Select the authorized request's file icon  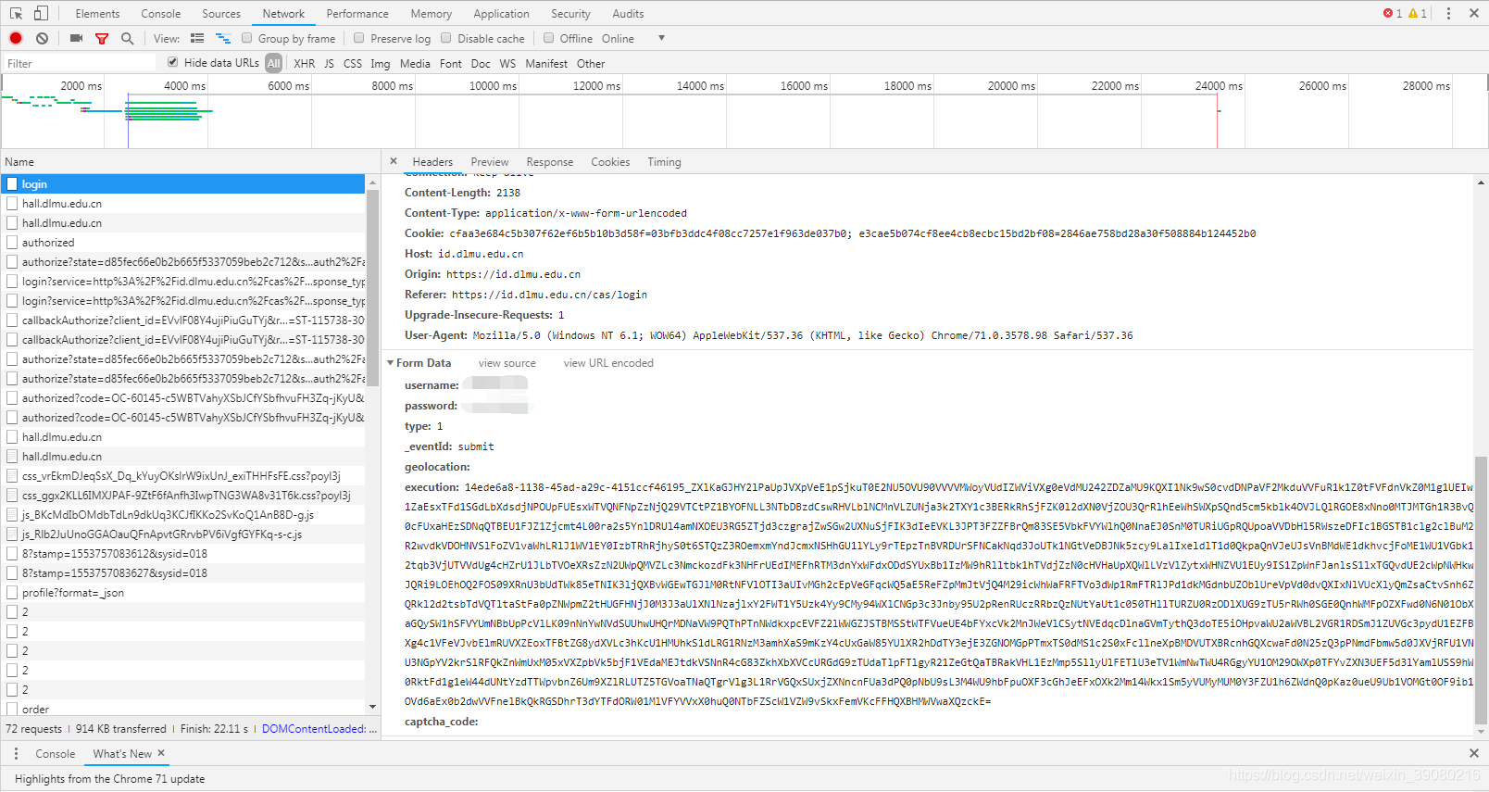[x=12, y=243]
